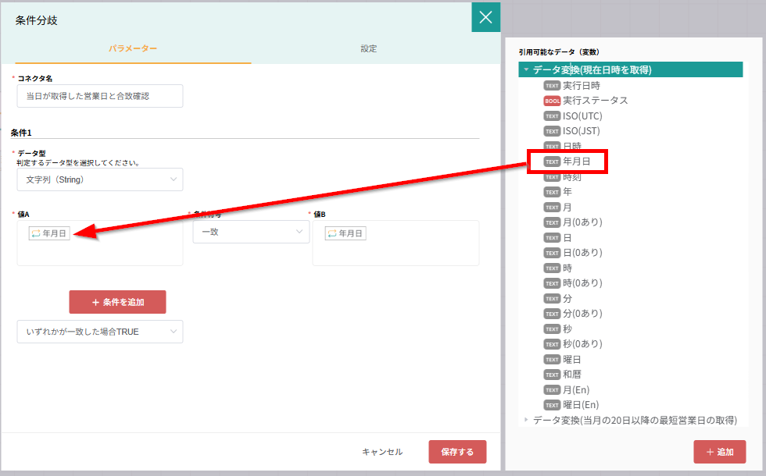This screenshot has width=766, height=476.
Task: Click the 保存する button
Action: pos(456,452)
